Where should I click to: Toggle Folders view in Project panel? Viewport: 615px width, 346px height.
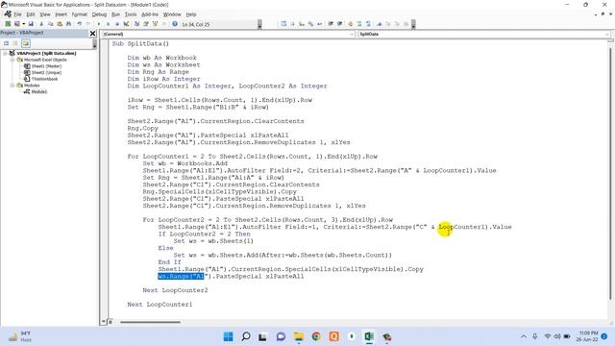pos(26,43)
